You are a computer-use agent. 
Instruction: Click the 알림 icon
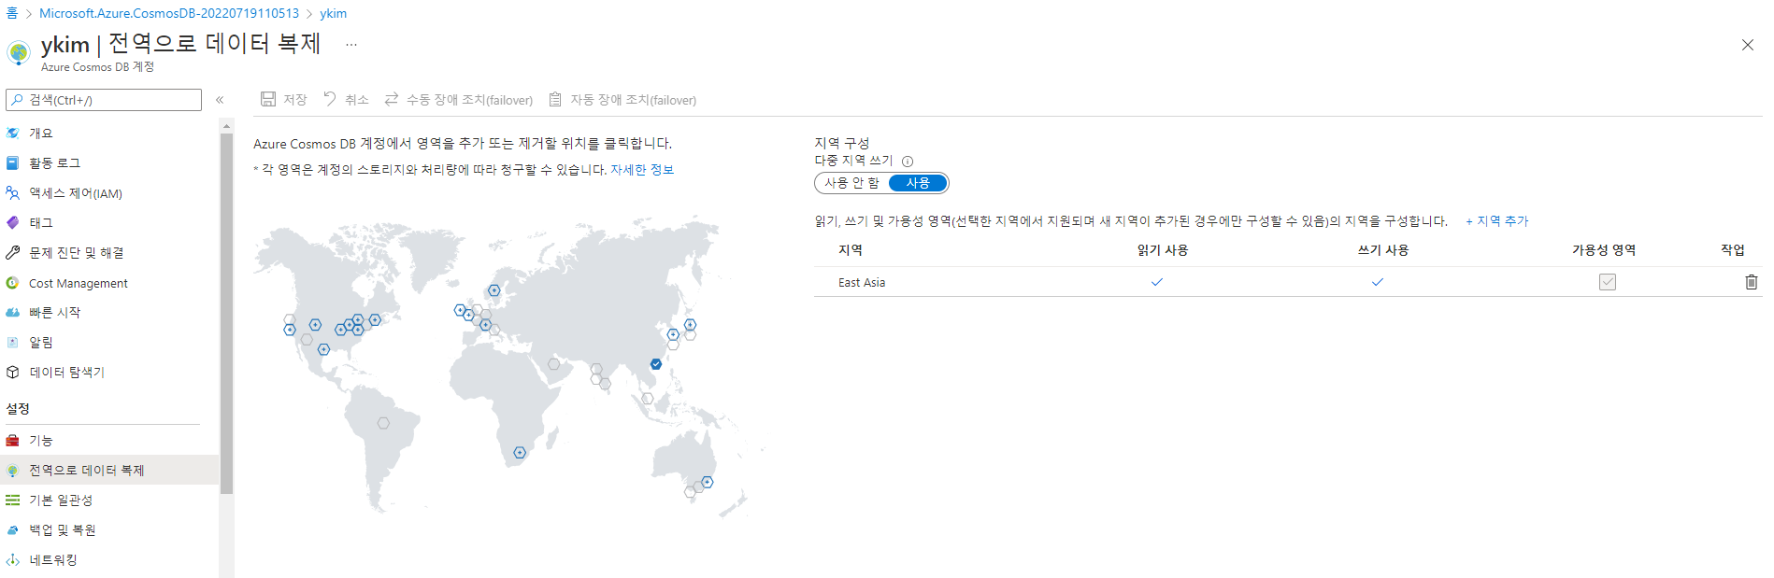click(x=13, y=342)
